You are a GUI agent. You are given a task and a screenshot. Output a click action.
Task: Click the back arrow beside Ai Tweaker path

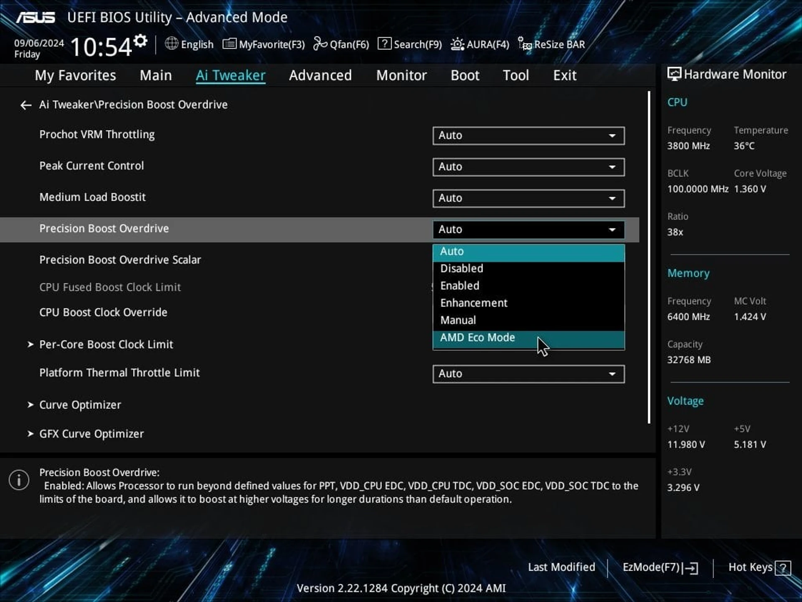(26, 105)
